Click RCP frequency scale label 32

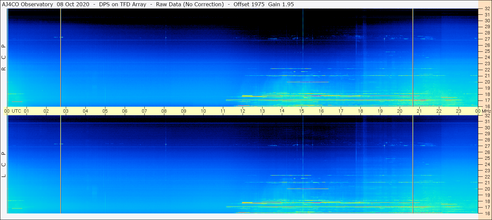[487, 9]
